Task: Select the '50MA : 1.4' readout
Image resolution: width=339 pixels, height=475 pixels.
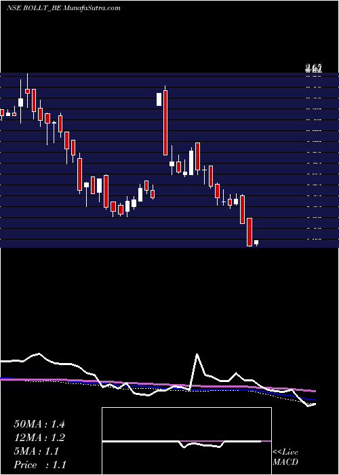Action: point(39,424)
